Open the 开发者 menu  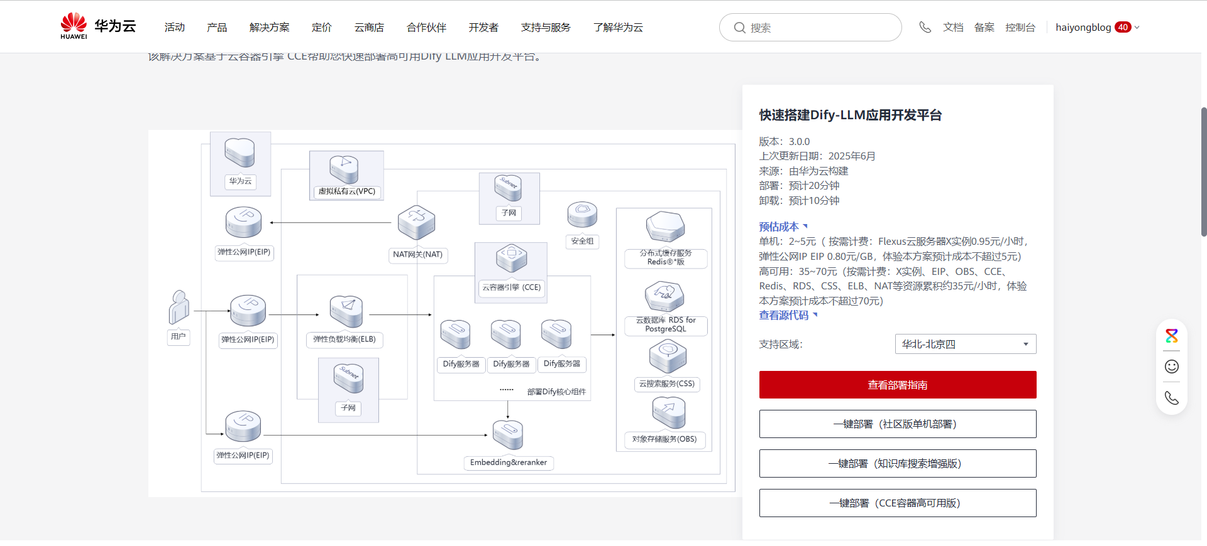(x=483, y=27)
